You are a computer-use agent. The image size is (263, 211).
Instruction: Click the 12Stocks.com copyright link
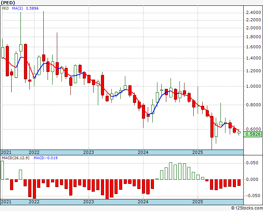247,208
